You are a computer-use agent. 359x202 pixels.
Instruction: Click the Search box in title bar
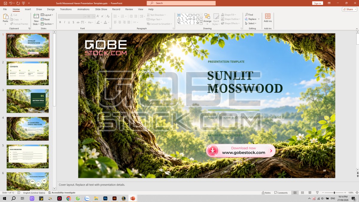[x=181, y=3]
